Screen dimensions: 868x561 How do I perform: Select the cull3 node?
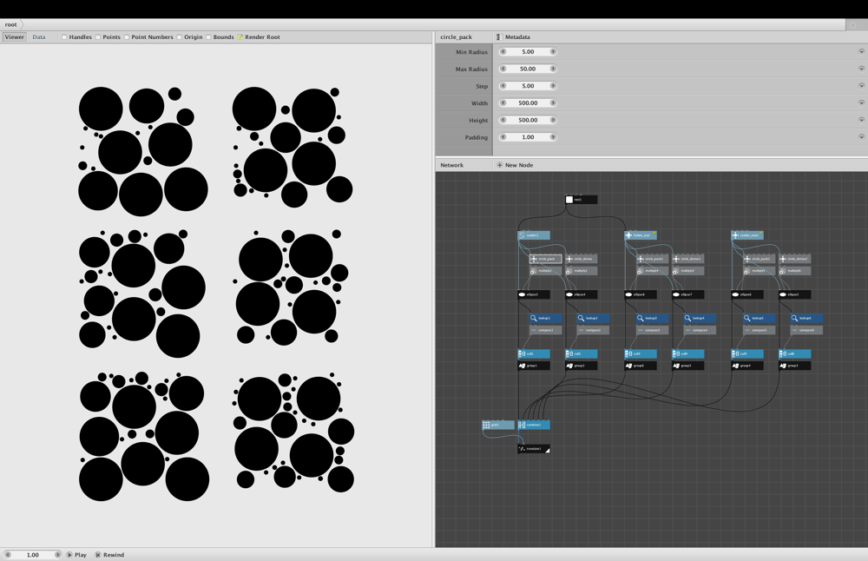[x=641, y=353]
